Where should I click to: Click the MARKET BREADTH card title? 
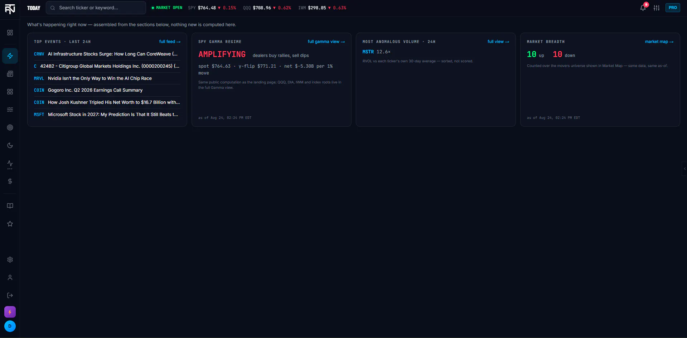point(546,42)
